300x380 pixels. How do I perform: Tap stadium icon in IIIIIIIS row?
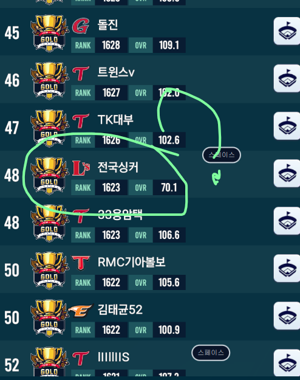[x=287, y=363]
